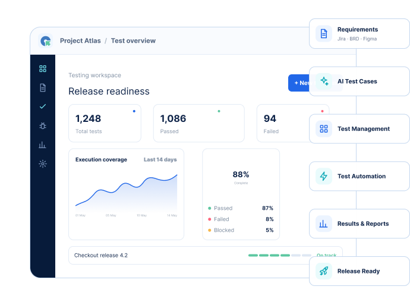Image resolution: width=410 pixels, height=305 pixels.
Task: Open the Results & Reports card
Action: click(359, 224)
